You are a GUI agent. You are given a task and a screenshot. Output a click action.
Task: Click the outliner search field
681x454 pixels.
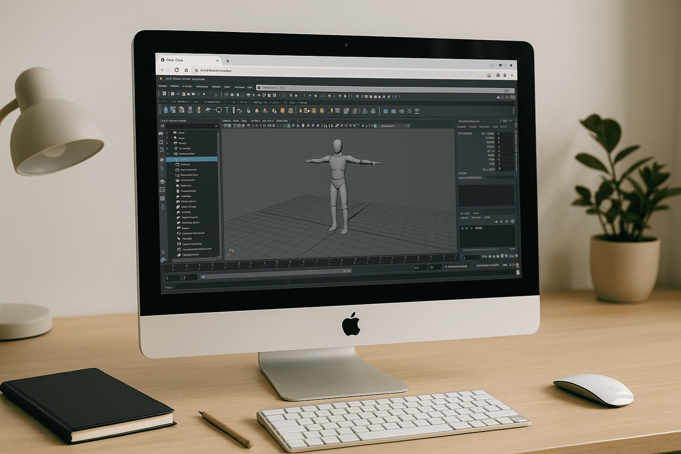[192, 126]
